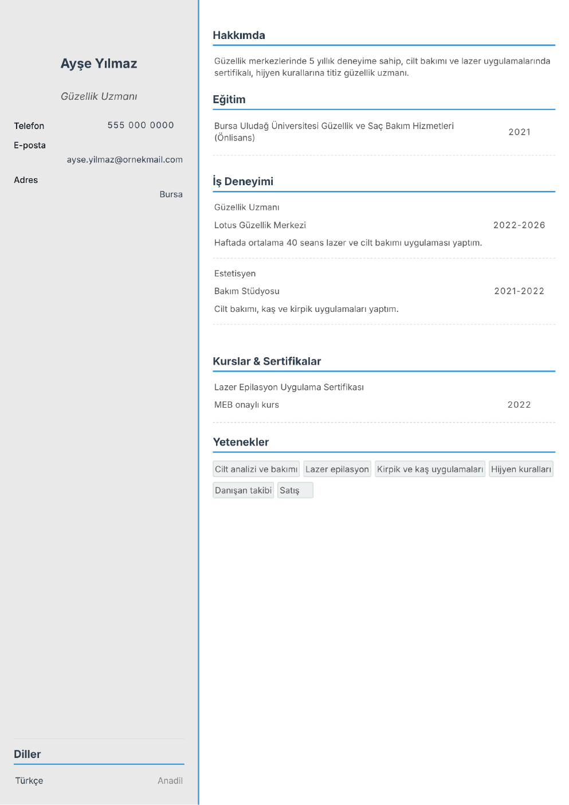Click Lazer Epilasyon Uygulama Sertifikası

[289, 387]
